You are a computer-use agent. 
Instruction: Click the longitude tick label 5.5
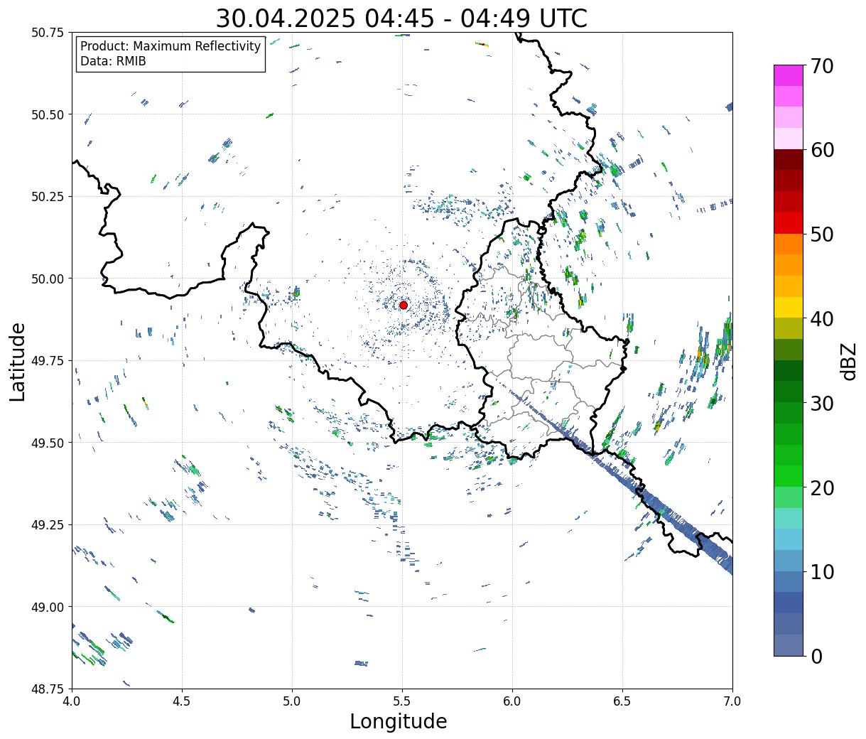click(x=402, y=701)
